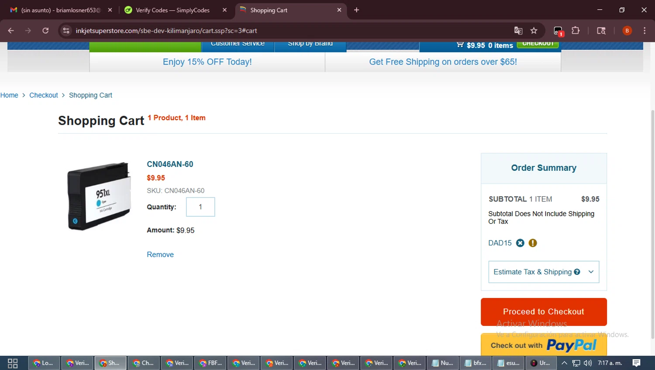Switch to the Lo... Chrome taskbar window
Image resolution: width=655 pixels, height=370 pixels.
tap(44, 363)
